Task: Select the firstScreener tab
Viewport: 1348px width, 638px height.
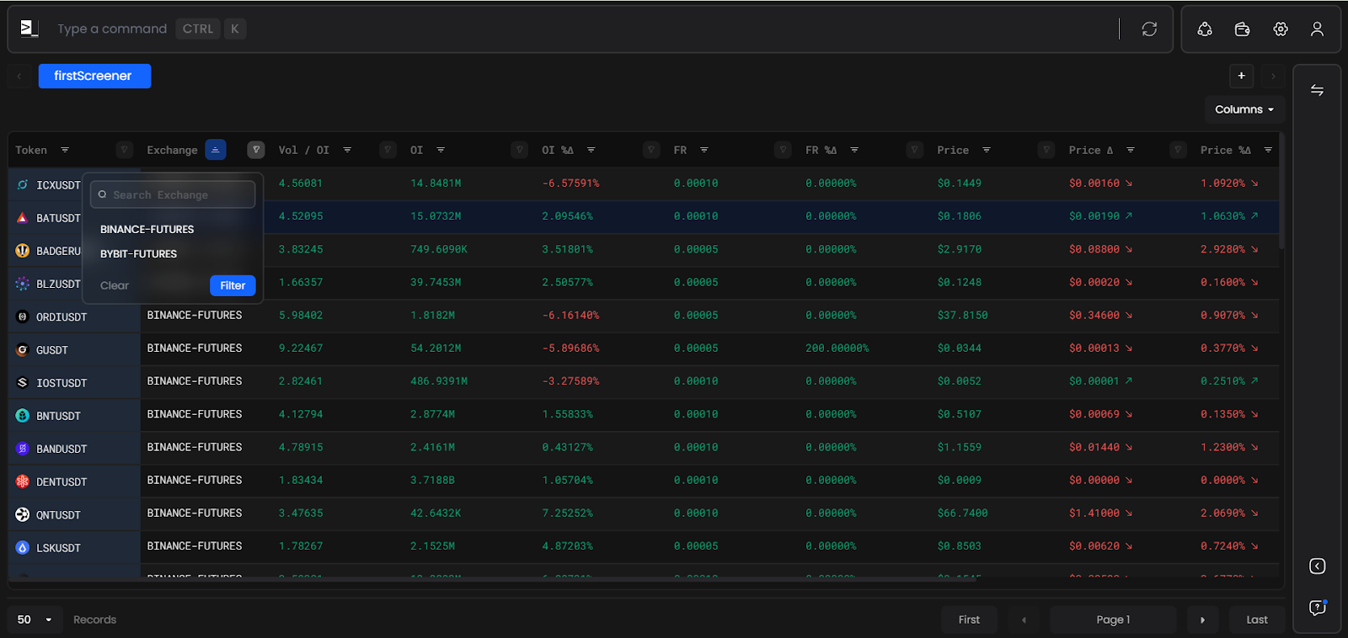Action: pyautogui.click(x=94, y=76)
